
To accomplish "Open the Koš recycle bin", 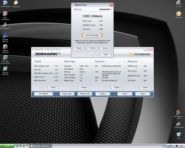I will coord(178,136).
